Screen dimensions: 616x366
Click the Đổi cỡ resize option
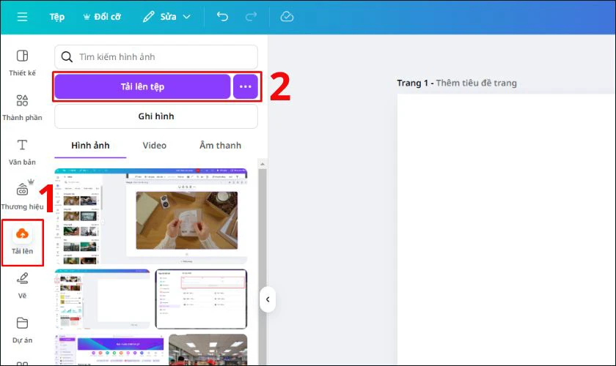[x=102, y=17]
